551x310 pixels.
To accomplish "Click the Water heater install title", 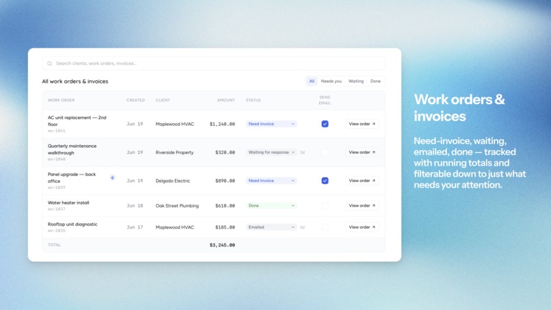I will coord(68,203).
